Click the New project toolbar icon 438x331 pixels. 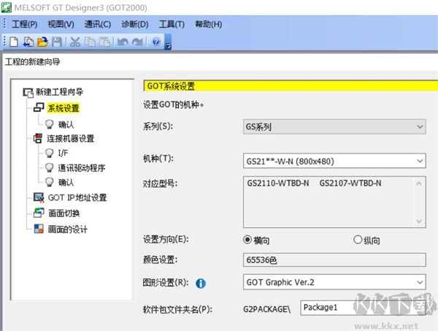pyautogui.click(x=14, y=42)
